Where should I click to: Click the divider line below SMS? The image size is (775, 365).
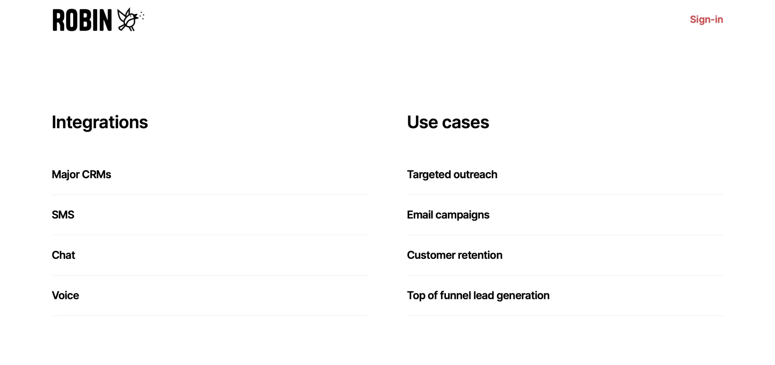click(209, 235)
